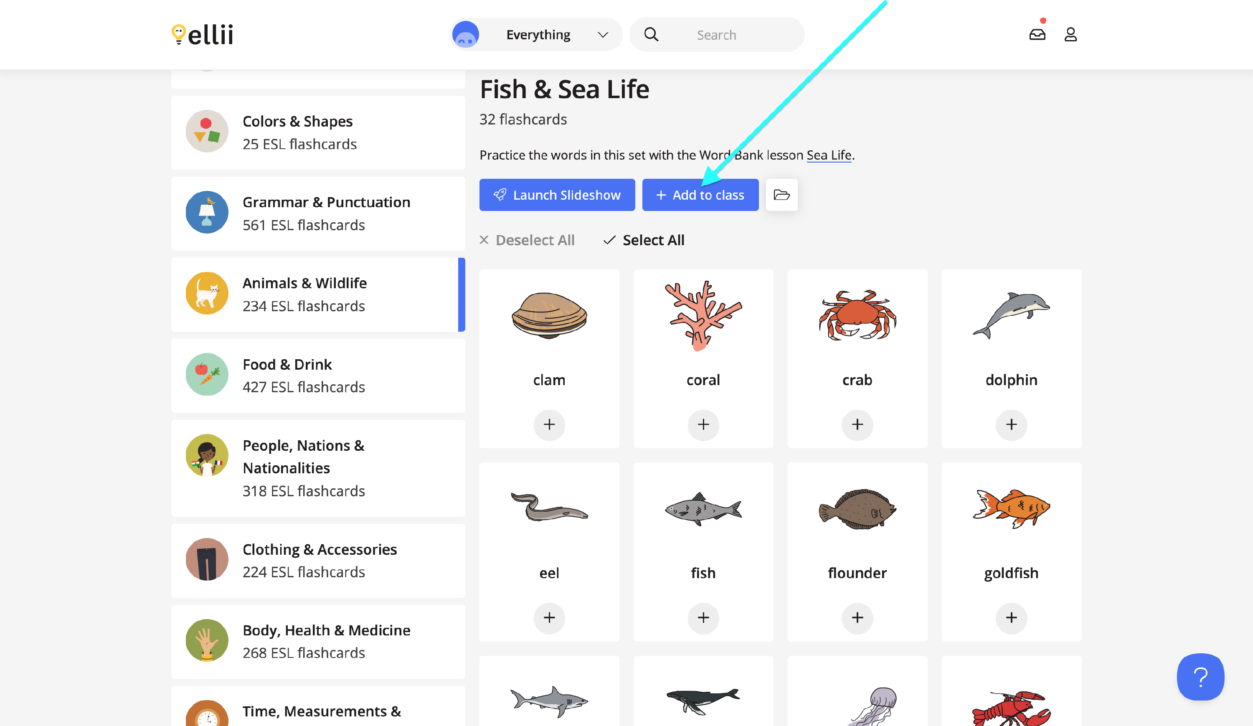The height and width of the screenshot is (726, 1253).
Task: Click Launch Slideshow button
Action: pyautogui.click(x=557, y=195)
